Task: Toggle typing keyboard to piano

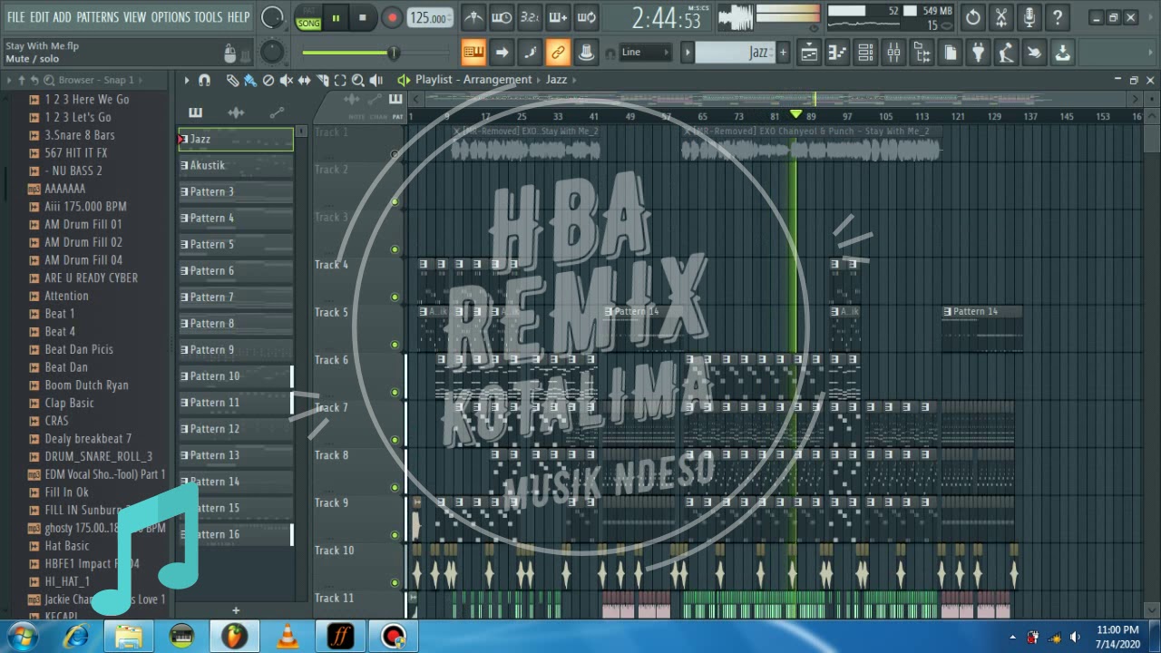Action: tap(473, 53)
